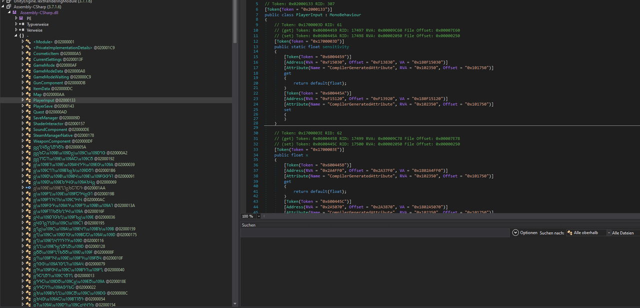This screenshot has height=308, width=640.
Task: Click inside the Suchen search field
Action: (x=375, y=233)
